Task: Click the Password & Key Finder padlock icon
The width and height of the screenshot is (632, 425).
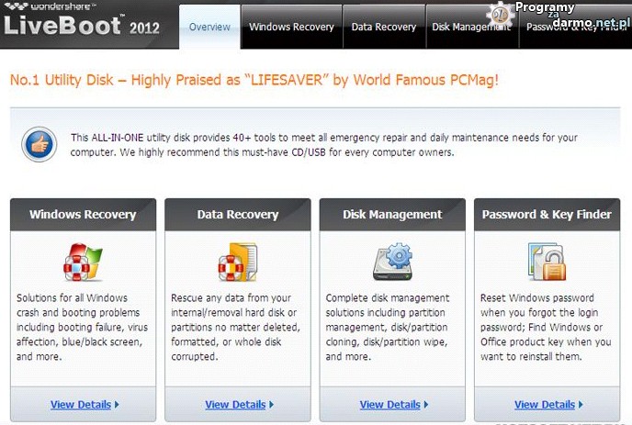Action: click(547, 262)
